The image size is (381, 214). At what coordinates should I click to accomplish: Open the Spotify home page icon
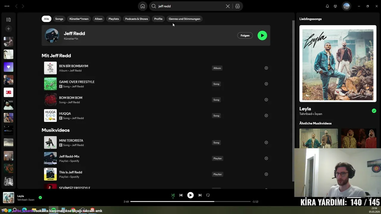(x=143, y=6)
